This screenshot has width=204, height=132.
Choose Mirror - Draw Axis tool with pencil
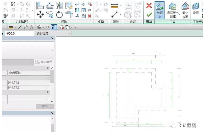coord(69,6)
